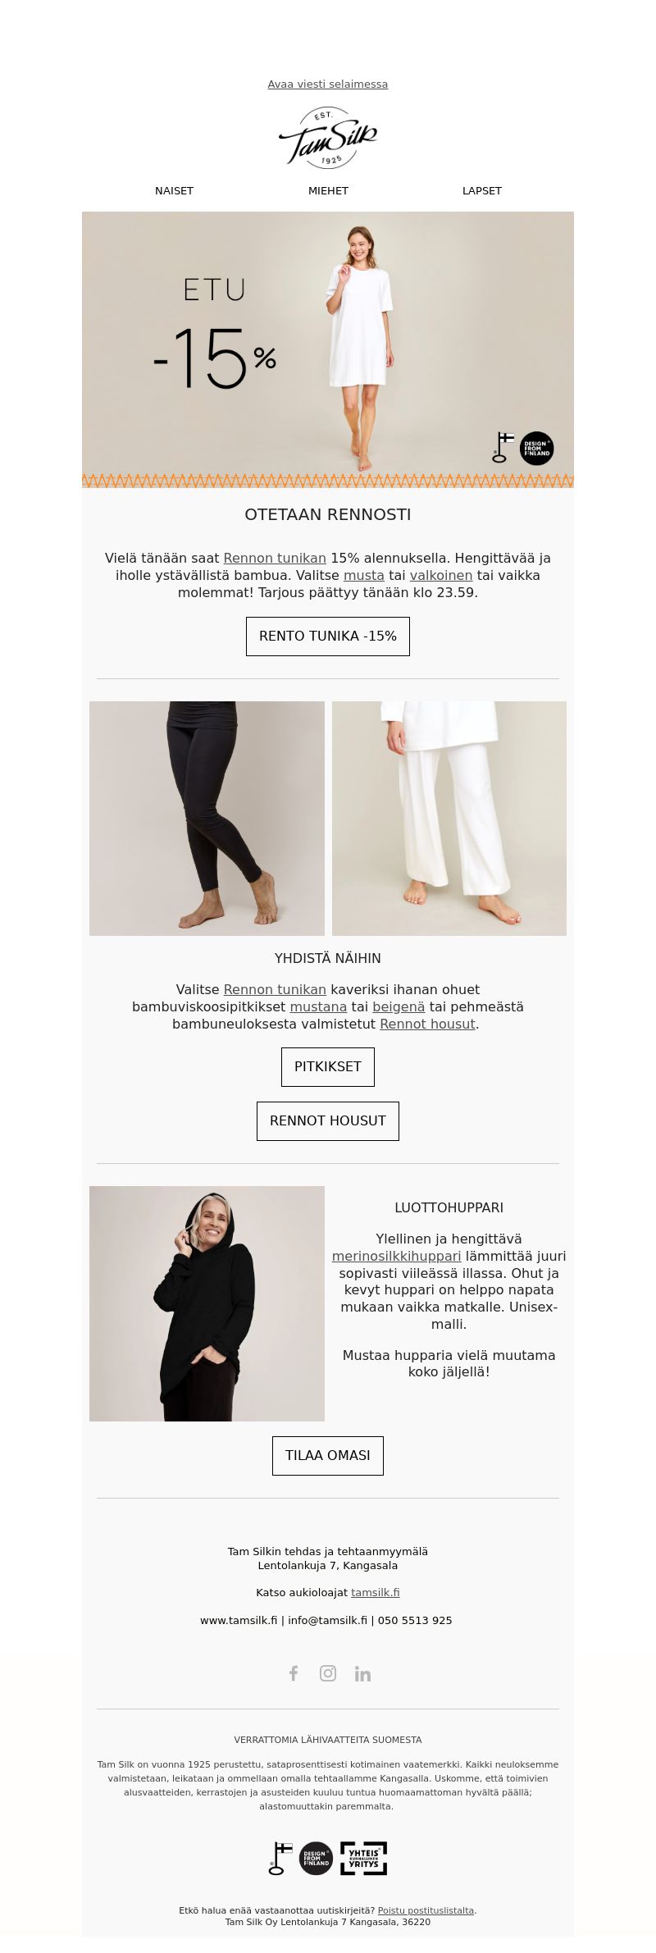Click the black leggings product image

207,819
